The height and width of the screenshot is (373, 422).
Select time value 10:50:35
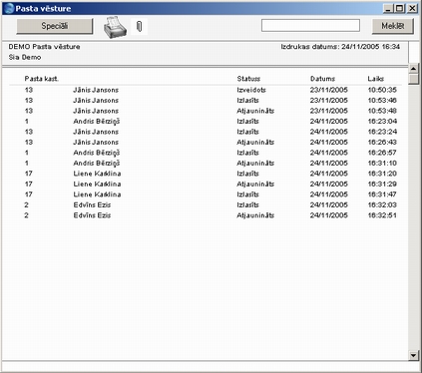[382, 90]
